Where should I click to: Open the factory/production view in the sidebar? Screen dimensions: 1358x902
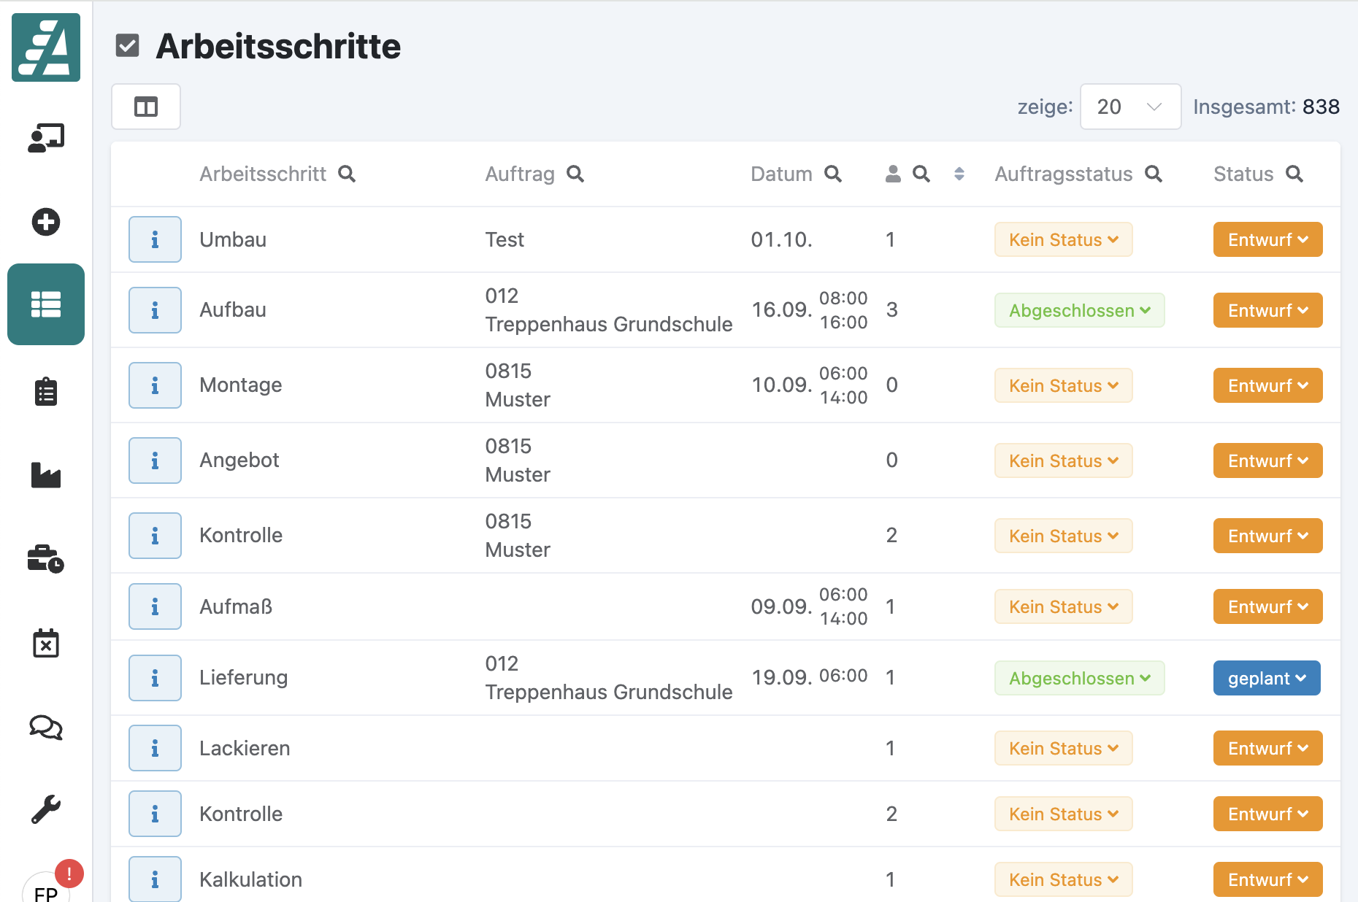pyautogui.click(x=45, y=476)
